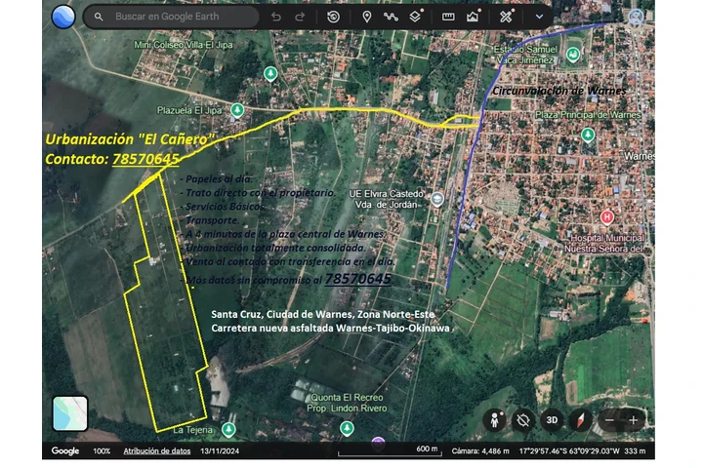Click the Quonta El Recreo Prop. Lindon Rivero label
The width and height of the screenshot is (703, 468).
tap(347, 403)
